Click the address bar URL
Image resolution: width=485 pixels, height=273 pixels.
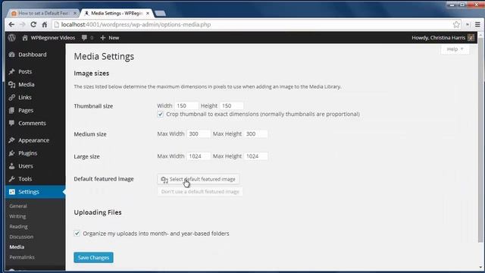pos(136,24)
